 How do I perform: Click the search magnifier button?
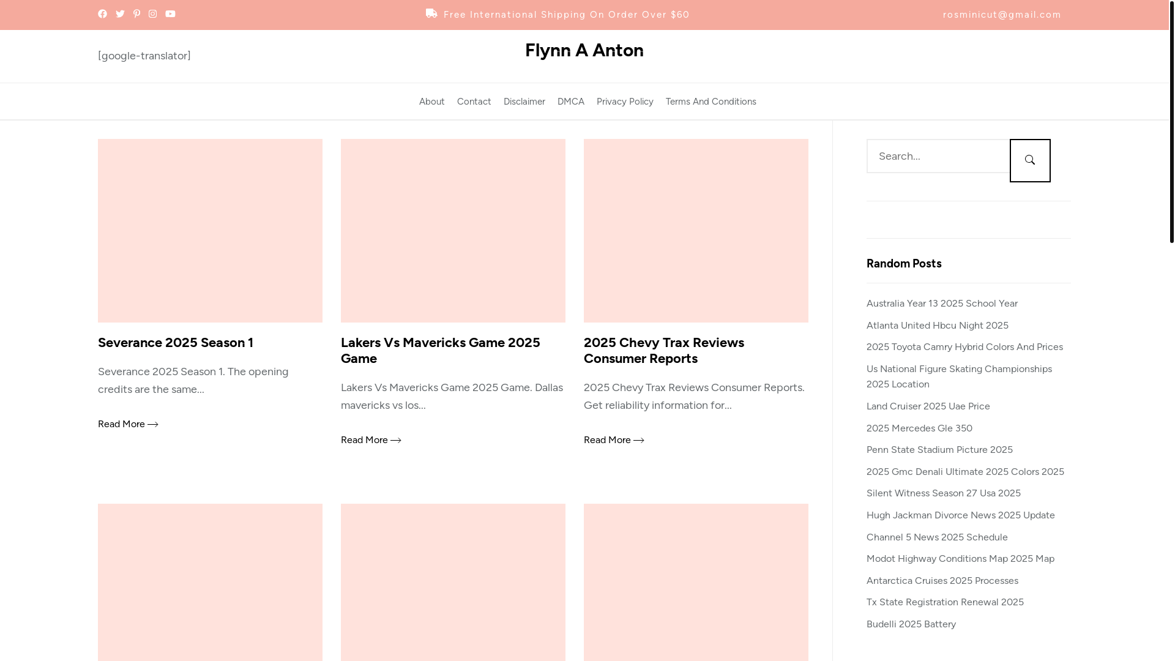pos(1030,160)
